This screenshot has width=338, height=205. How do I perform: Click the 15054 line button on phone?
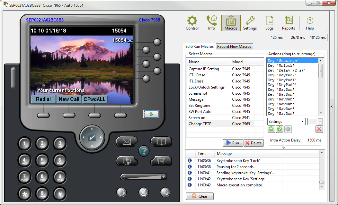point(157,42)
